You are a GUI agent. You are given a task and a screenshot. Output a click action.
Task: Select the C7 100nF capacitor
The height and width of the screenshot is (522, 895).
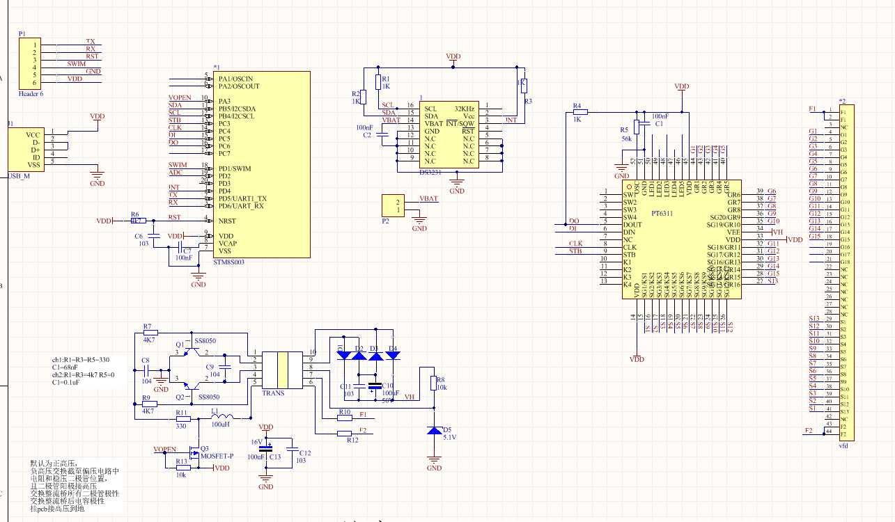[x=181, y=246]
